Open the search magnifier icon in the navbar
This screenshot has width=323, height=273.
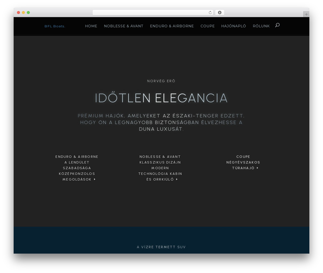click(x=277, y=25)
